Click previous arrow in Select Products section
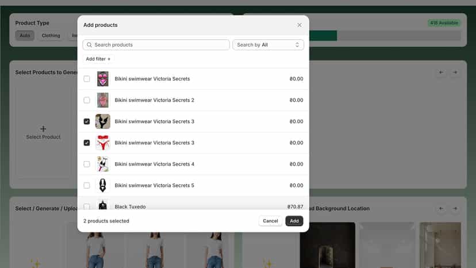Image resolution: width=476 pixels, height=268 pixels. point(441,72)
